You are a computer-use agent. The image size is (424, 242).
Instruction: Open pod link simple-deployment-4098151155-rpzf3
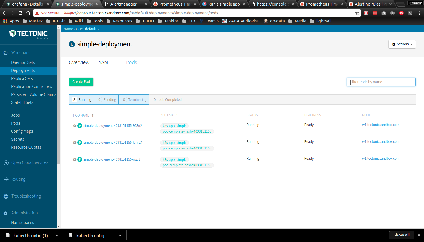tap(112, 159)
